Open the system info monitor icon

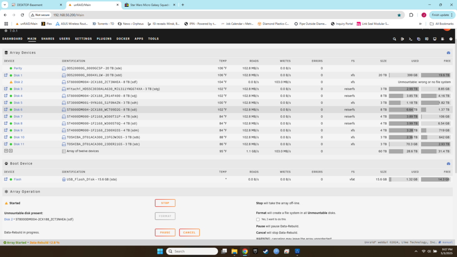pyautogui.click(x=435, y=39)
